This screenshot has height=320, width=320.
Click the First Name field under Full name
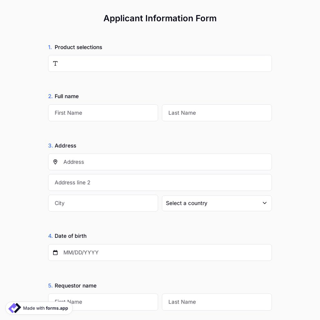tap(103, 113)
